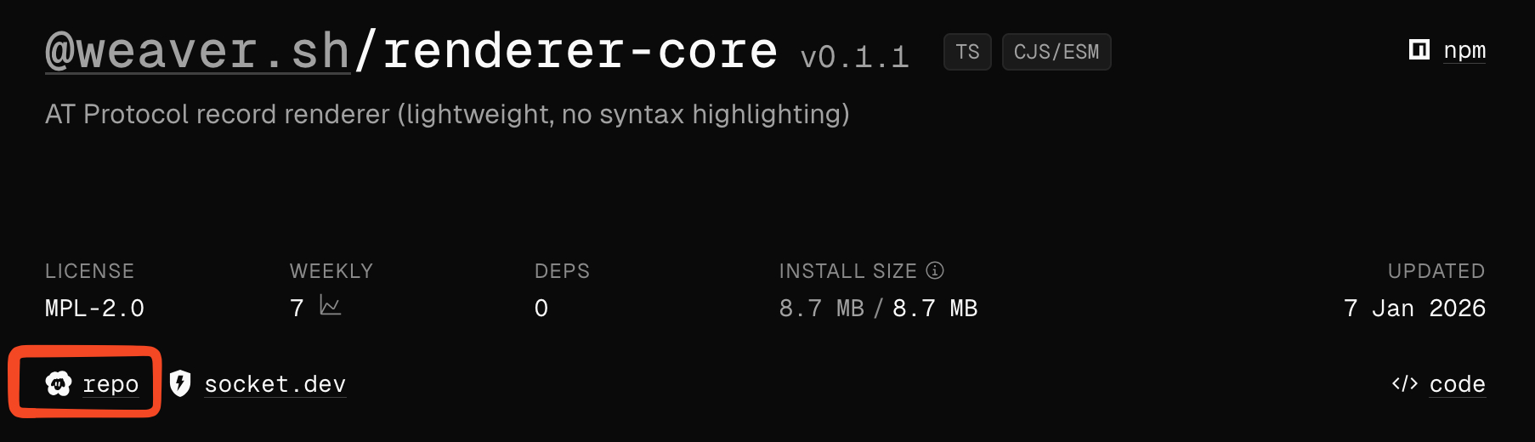Click the AT Protocol record renderer description
The width and height of the screenshot is (1535, 442).
[x=447, y=114]
